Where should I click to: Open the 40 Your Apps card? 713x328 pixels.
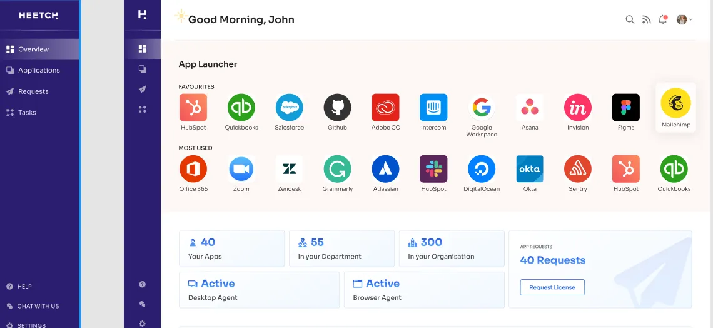pos(231,249)
